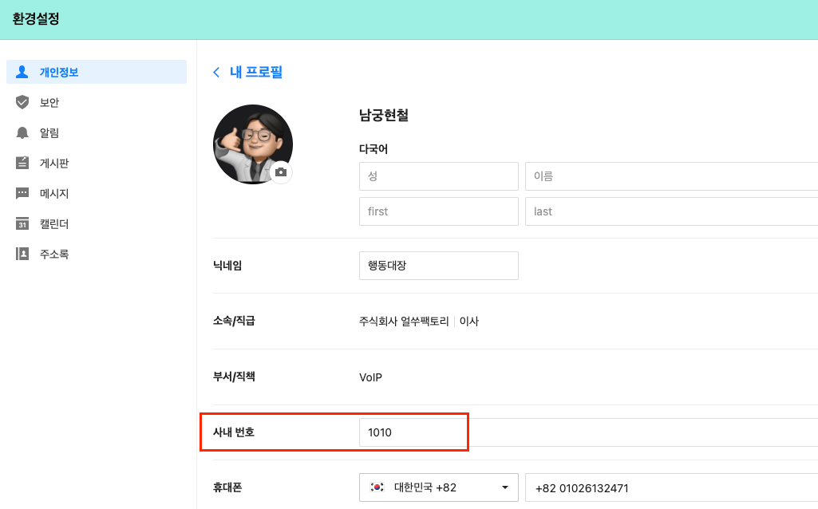Click the 개인정보 person icon
This screenshot has width=818, height=509.
[x=22, y=72]
